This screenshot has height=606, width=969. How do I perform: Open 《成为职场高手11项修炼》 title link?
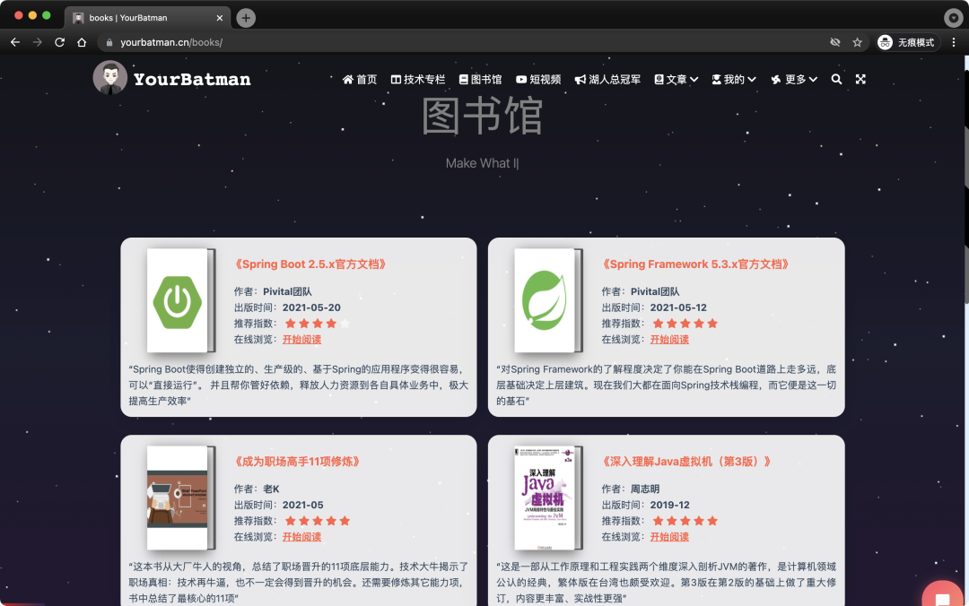pos(297,462)
